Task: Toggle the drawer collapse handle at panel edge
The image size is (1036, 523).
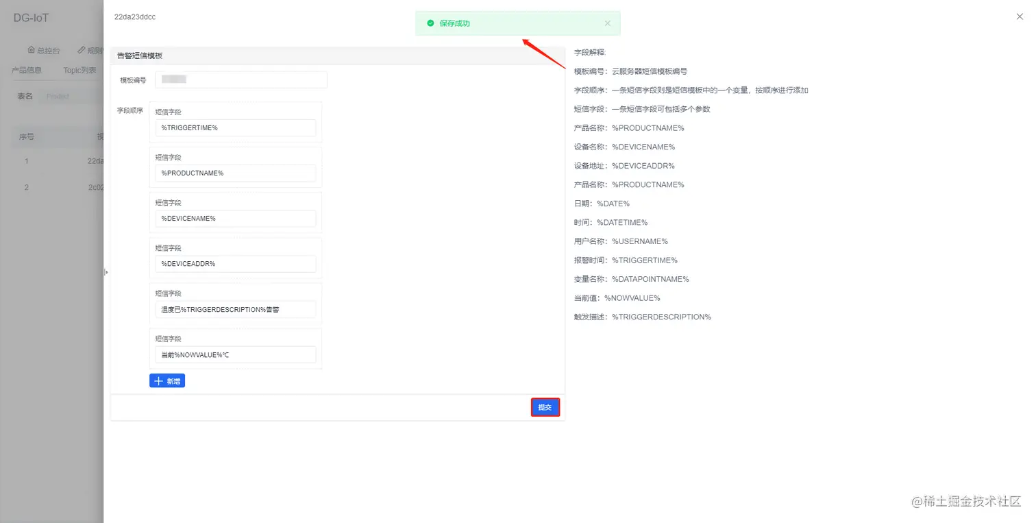Action: point(106,272)
